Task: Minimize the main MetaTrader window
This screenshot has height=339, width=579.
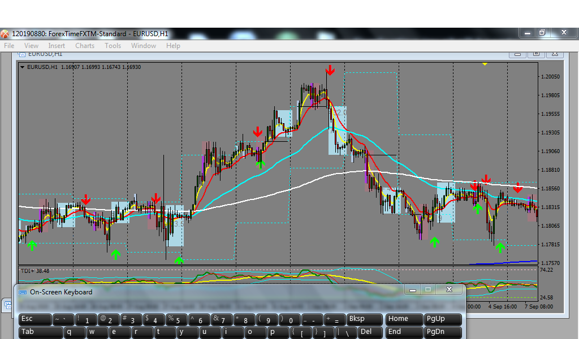Action: tap(528, 32)
